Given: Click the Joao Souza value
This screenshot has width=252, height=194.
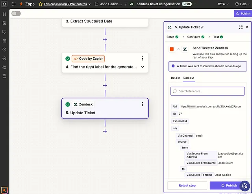Looking at the screenshot, I should pos(226,163).
